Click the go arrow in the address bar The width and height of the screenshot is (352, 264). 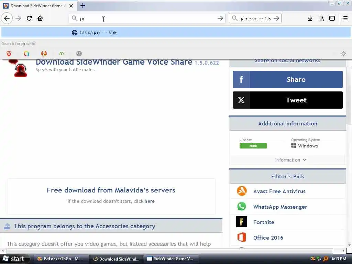click(x=220, y=18)
